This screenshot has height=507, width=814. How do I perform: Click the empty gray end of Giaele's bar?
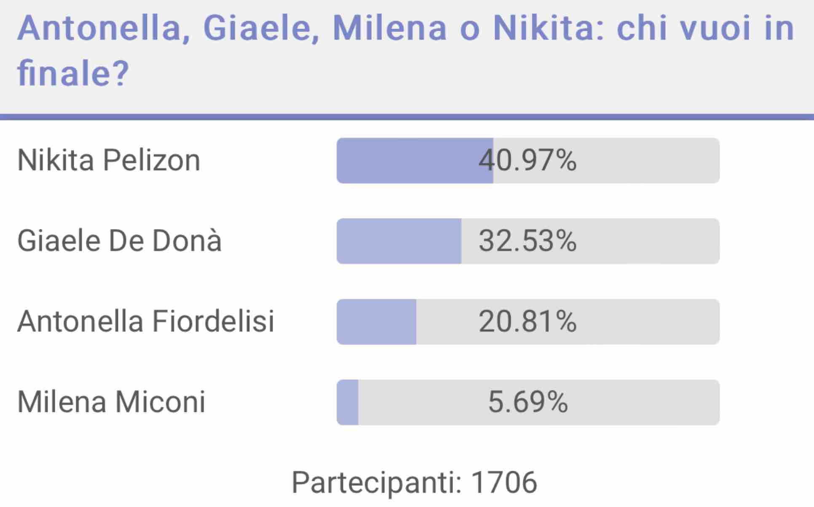coord(649,241)
